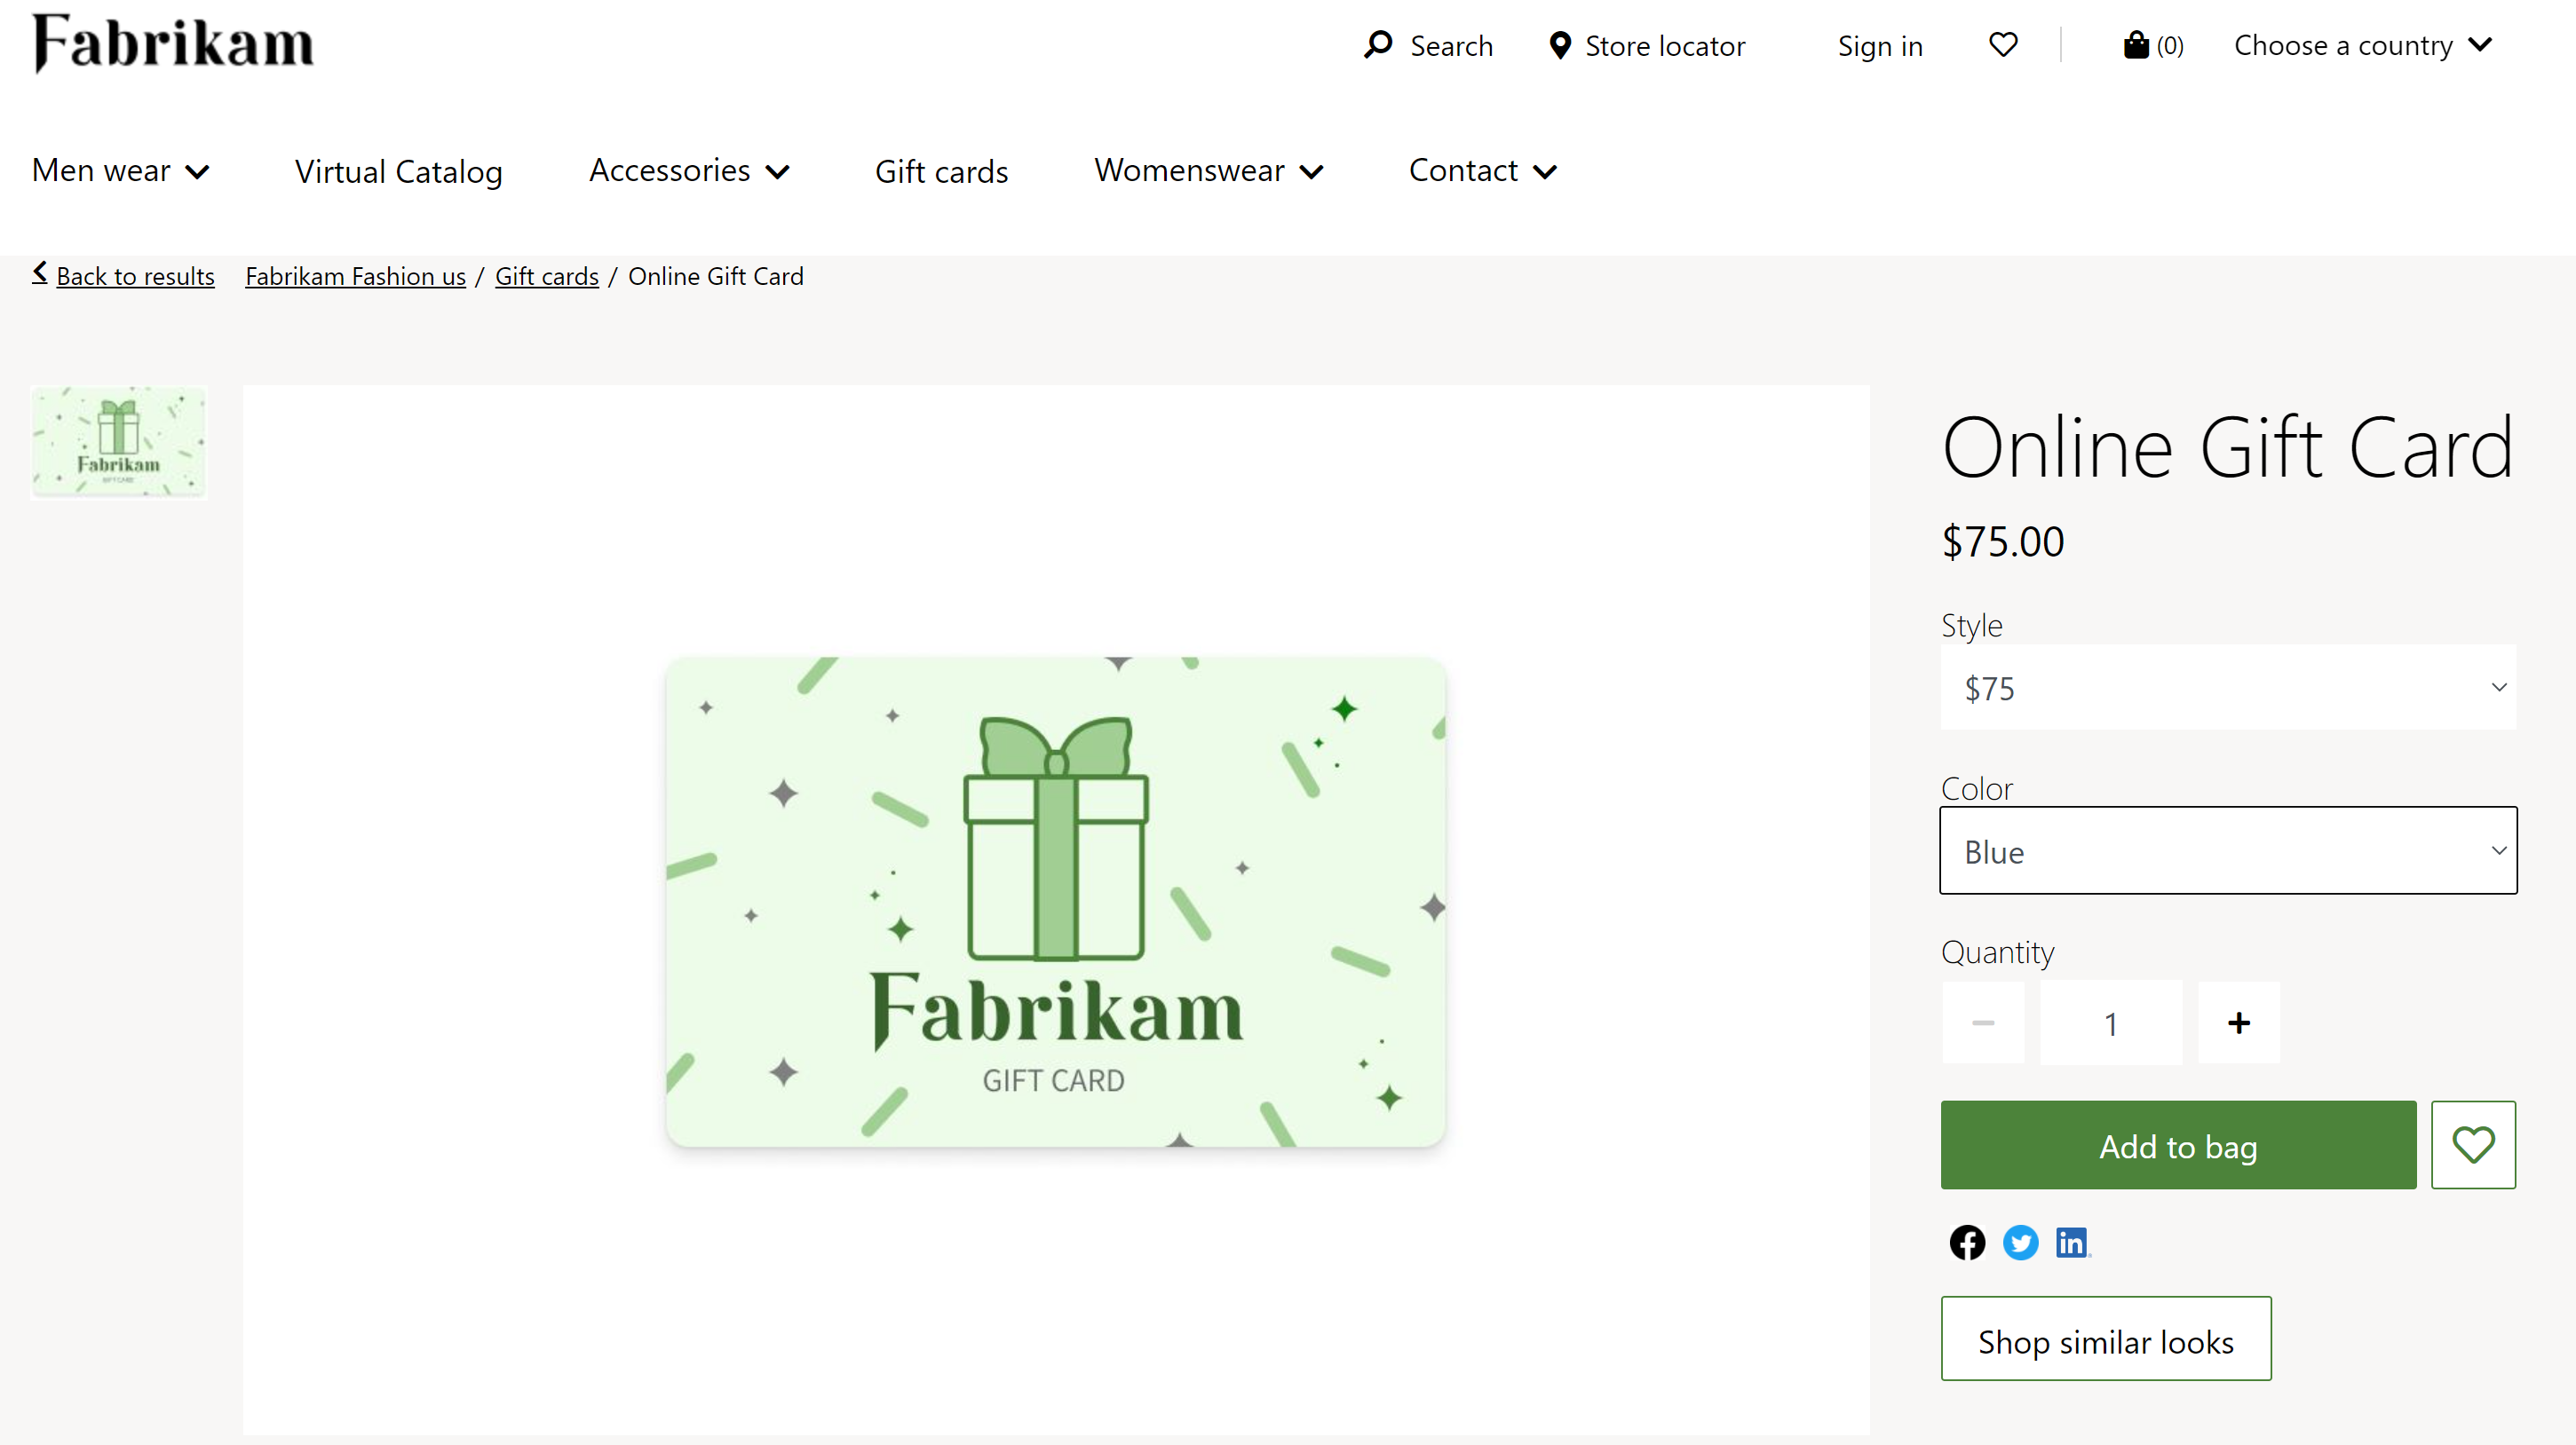Click the Twitter share icon

(2018, 1242)
